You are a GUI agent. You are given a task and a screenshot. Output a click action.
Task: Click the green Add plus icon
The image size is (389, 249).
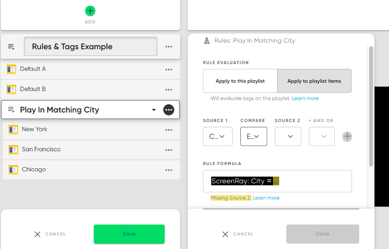pyautogui.click(x=90, y=11)
